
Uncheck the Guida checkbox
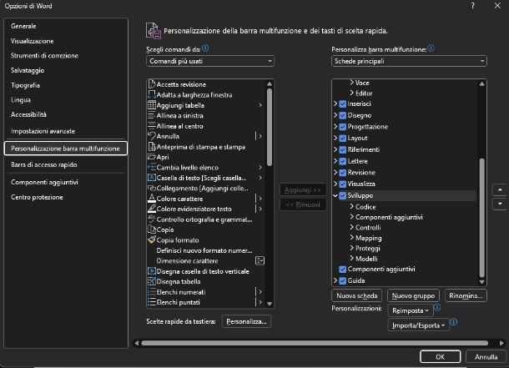point(342,280)
